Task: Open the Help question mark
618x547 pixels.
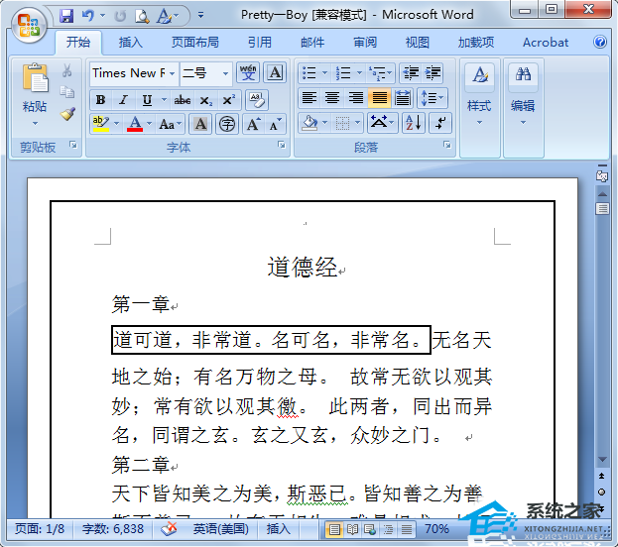Action: tap(600, 42)
